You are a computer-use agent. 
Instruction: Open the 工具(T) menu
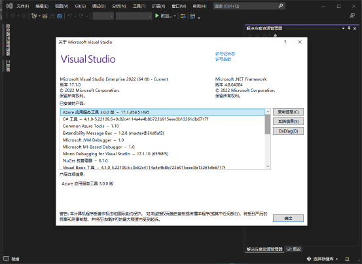pos(139,7)
